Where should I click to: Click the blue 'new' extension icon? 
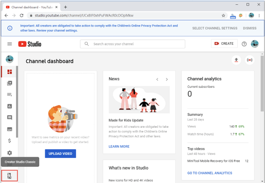[233, 16]
